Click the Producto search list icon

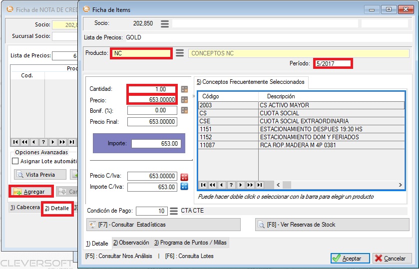[x=180, y=53]
